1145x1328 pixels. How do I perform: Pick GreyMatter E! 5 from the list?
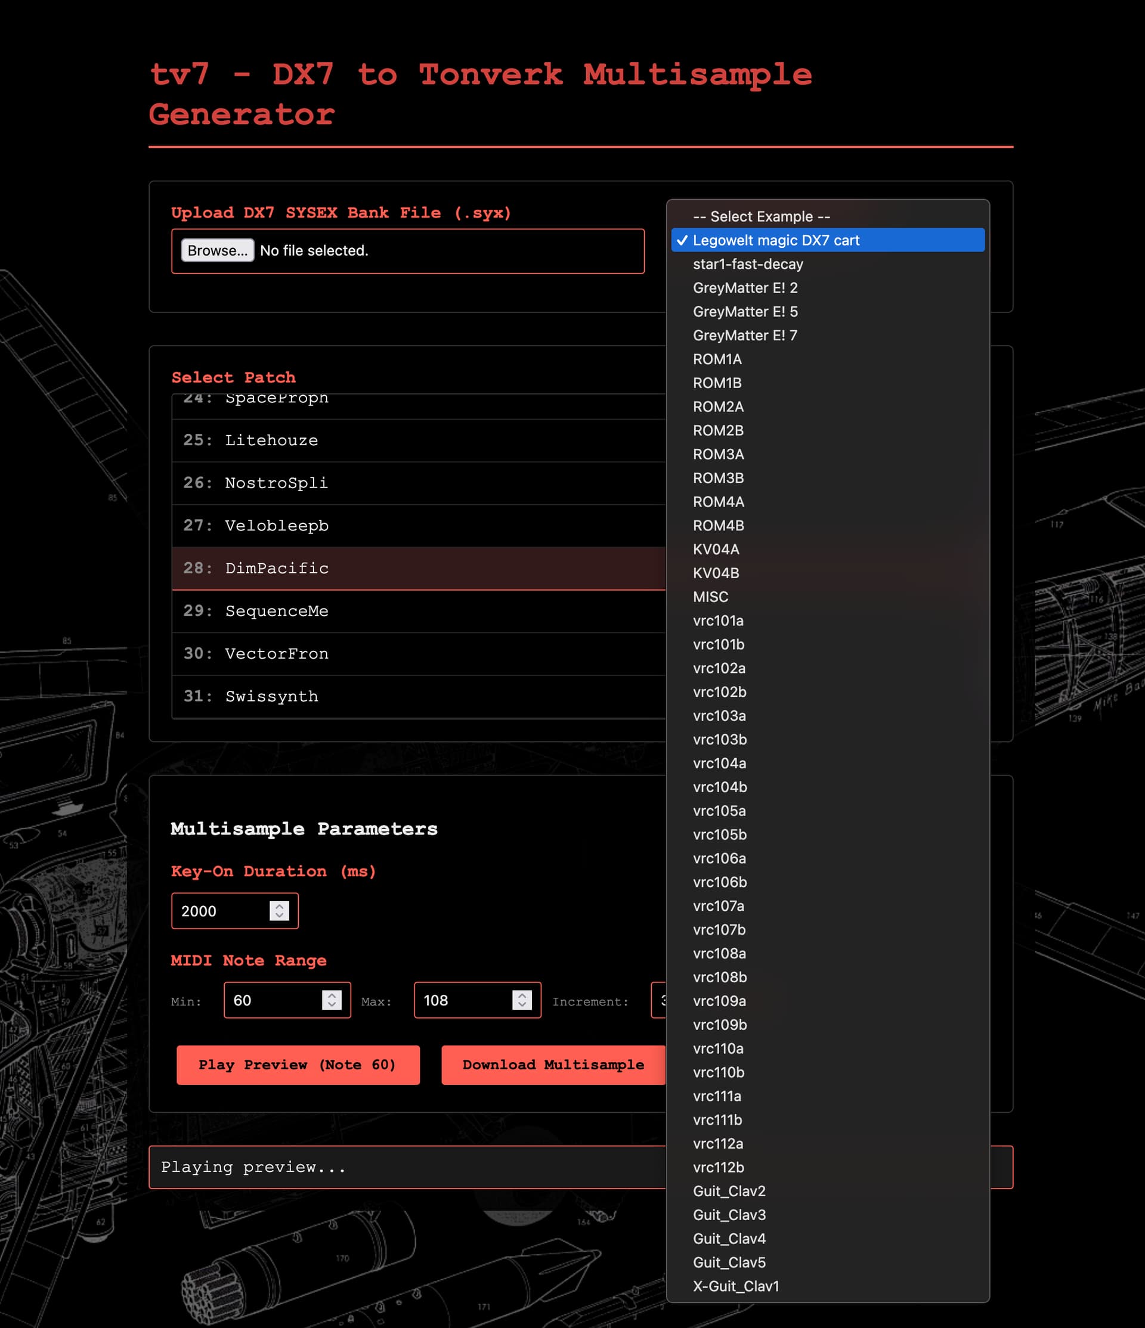click(745, 312)
